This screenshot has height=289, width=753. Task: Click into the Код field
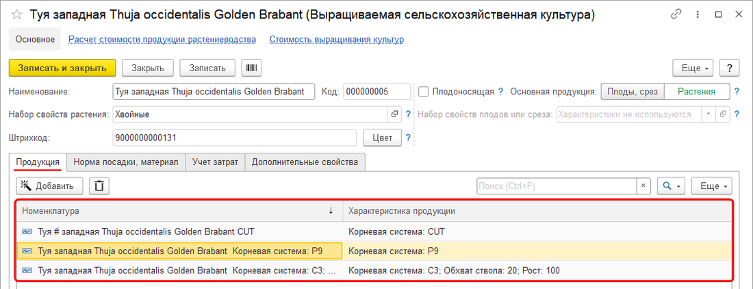[377, 91]
